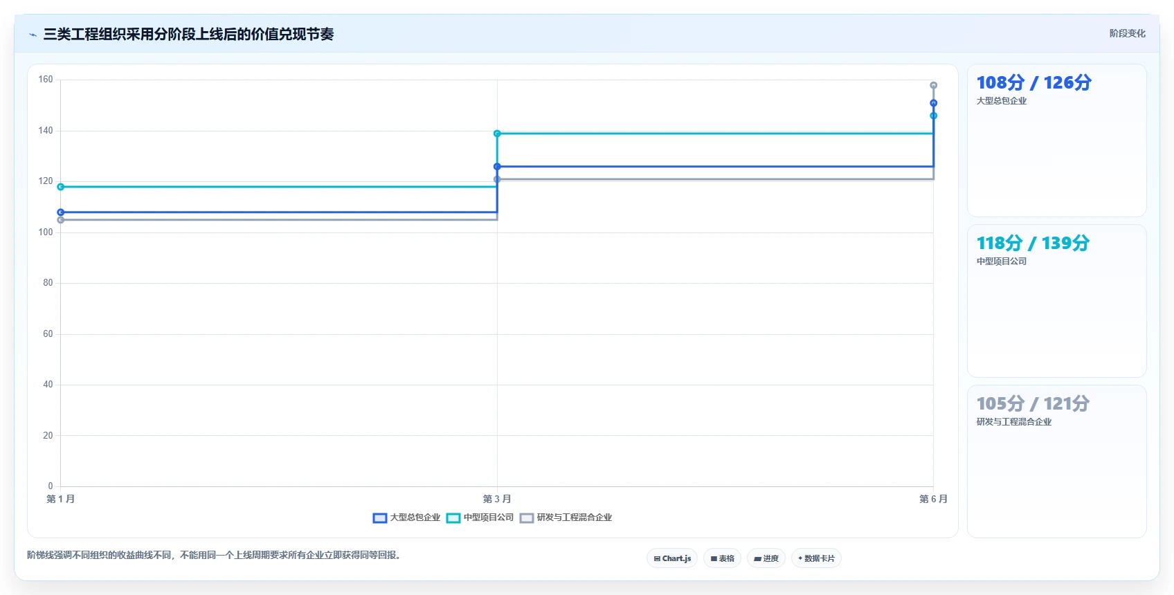This screenshot has height=595, width=1174.
Task: Click the 第 3 月 axis label
Action: tap(497, 499)
